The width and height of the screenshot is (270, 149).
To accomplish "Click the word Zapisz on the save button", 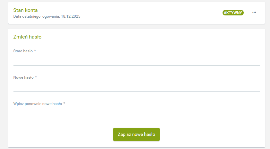I will tap(124, 135).
